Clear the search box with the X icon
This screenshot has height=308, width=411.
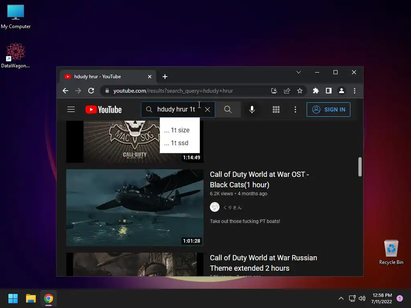point(208,109)
